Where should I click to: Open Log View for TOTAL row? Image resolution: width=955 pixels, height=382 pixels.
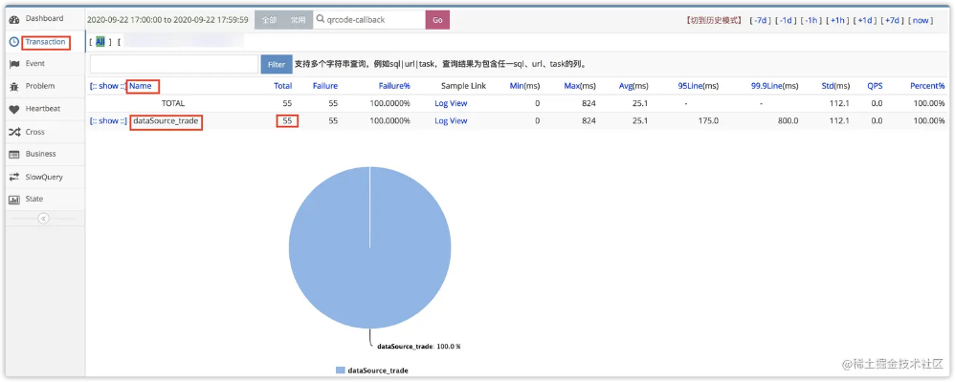(x=451, y=103)
